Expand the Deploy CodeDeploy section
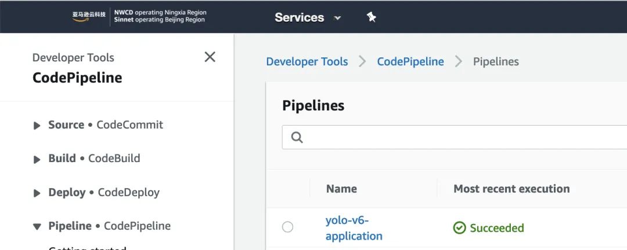Screen dimensions: 627x250 (37, 193)
